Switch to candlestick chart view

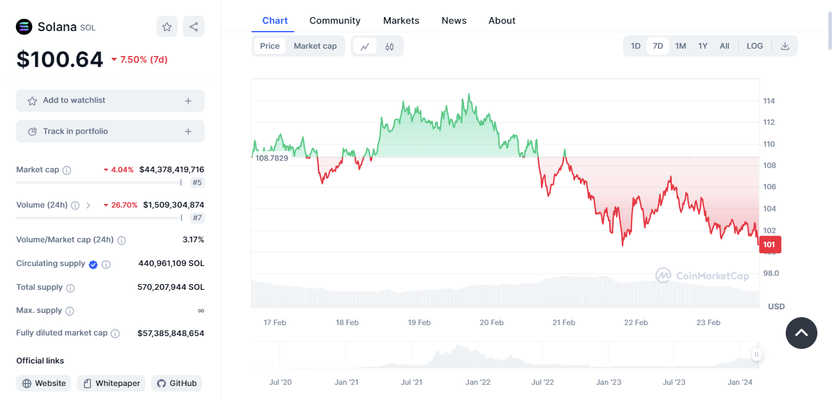390,46
